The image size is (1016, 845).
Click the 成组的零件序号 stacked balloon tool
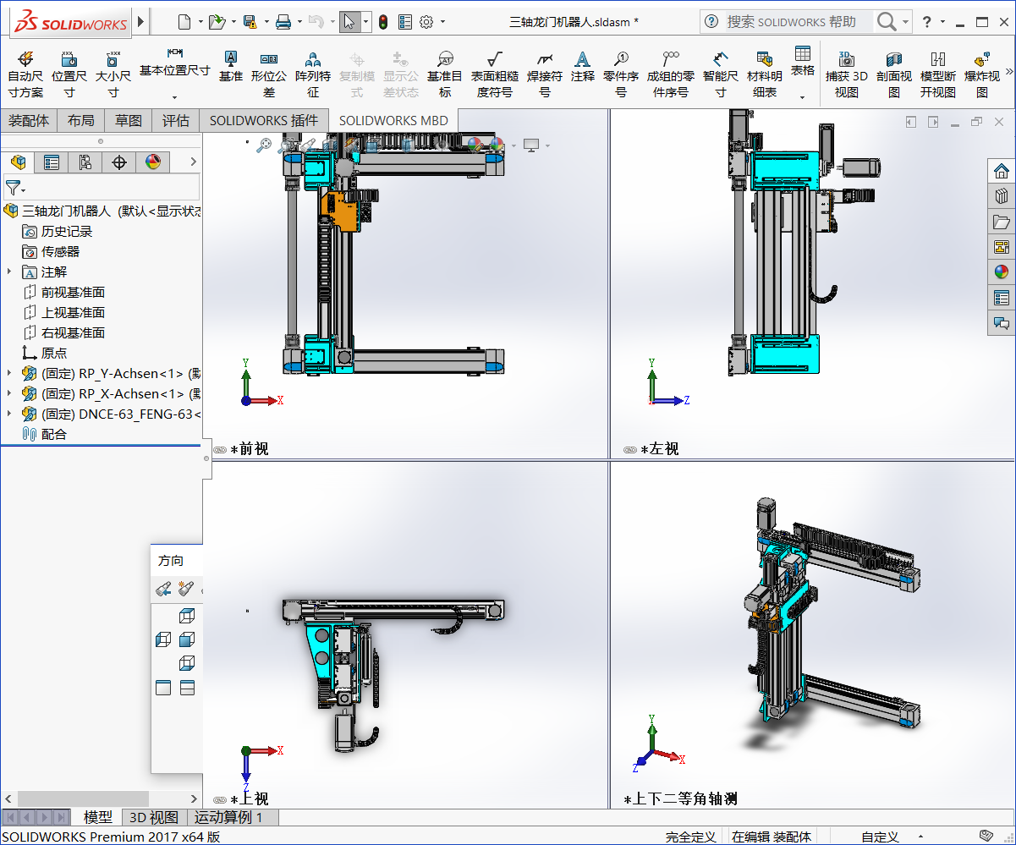click(x=671, y=74)
